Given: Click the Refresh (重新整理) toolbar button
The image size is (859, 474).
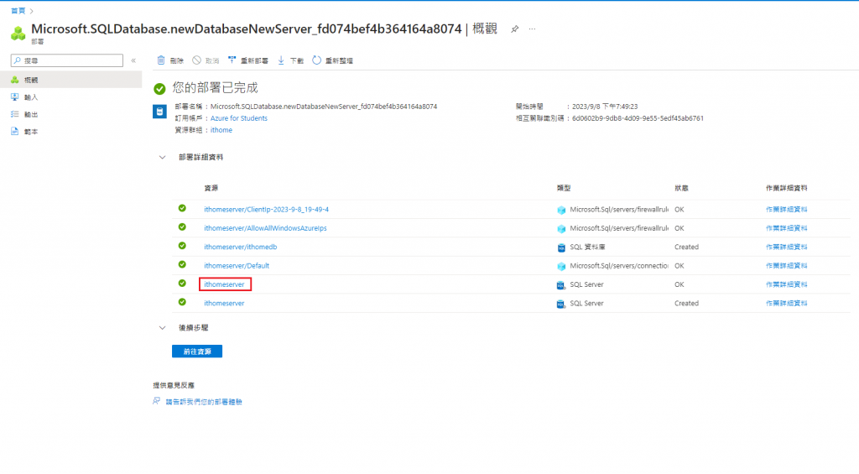Looking at the screenshot, I should click(332, 60).
